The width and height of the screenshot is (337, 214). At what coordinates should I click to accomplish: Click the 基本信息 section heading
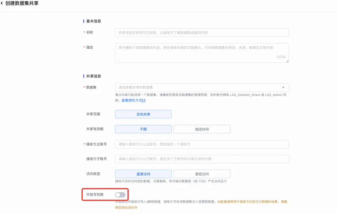[94, 21]
